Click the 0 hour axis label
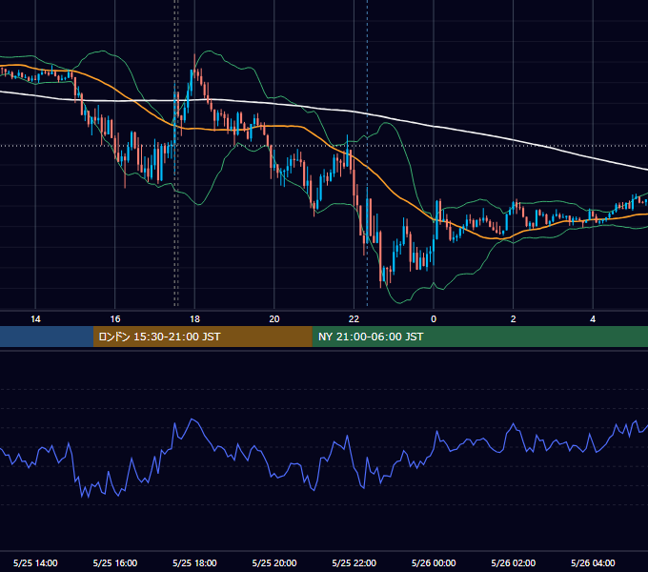 (434, 319)
